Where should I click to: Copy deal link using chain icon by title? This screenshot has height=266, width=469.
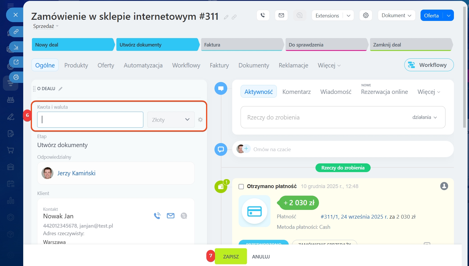tap(234, 17)
